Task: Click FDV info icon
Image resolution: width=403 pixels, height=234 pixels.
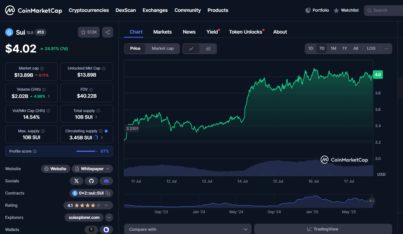Action: (91, 90)
